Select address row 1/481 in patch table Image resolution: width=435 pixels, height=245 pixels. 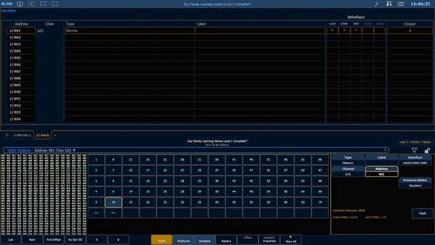tap(21, 31)
